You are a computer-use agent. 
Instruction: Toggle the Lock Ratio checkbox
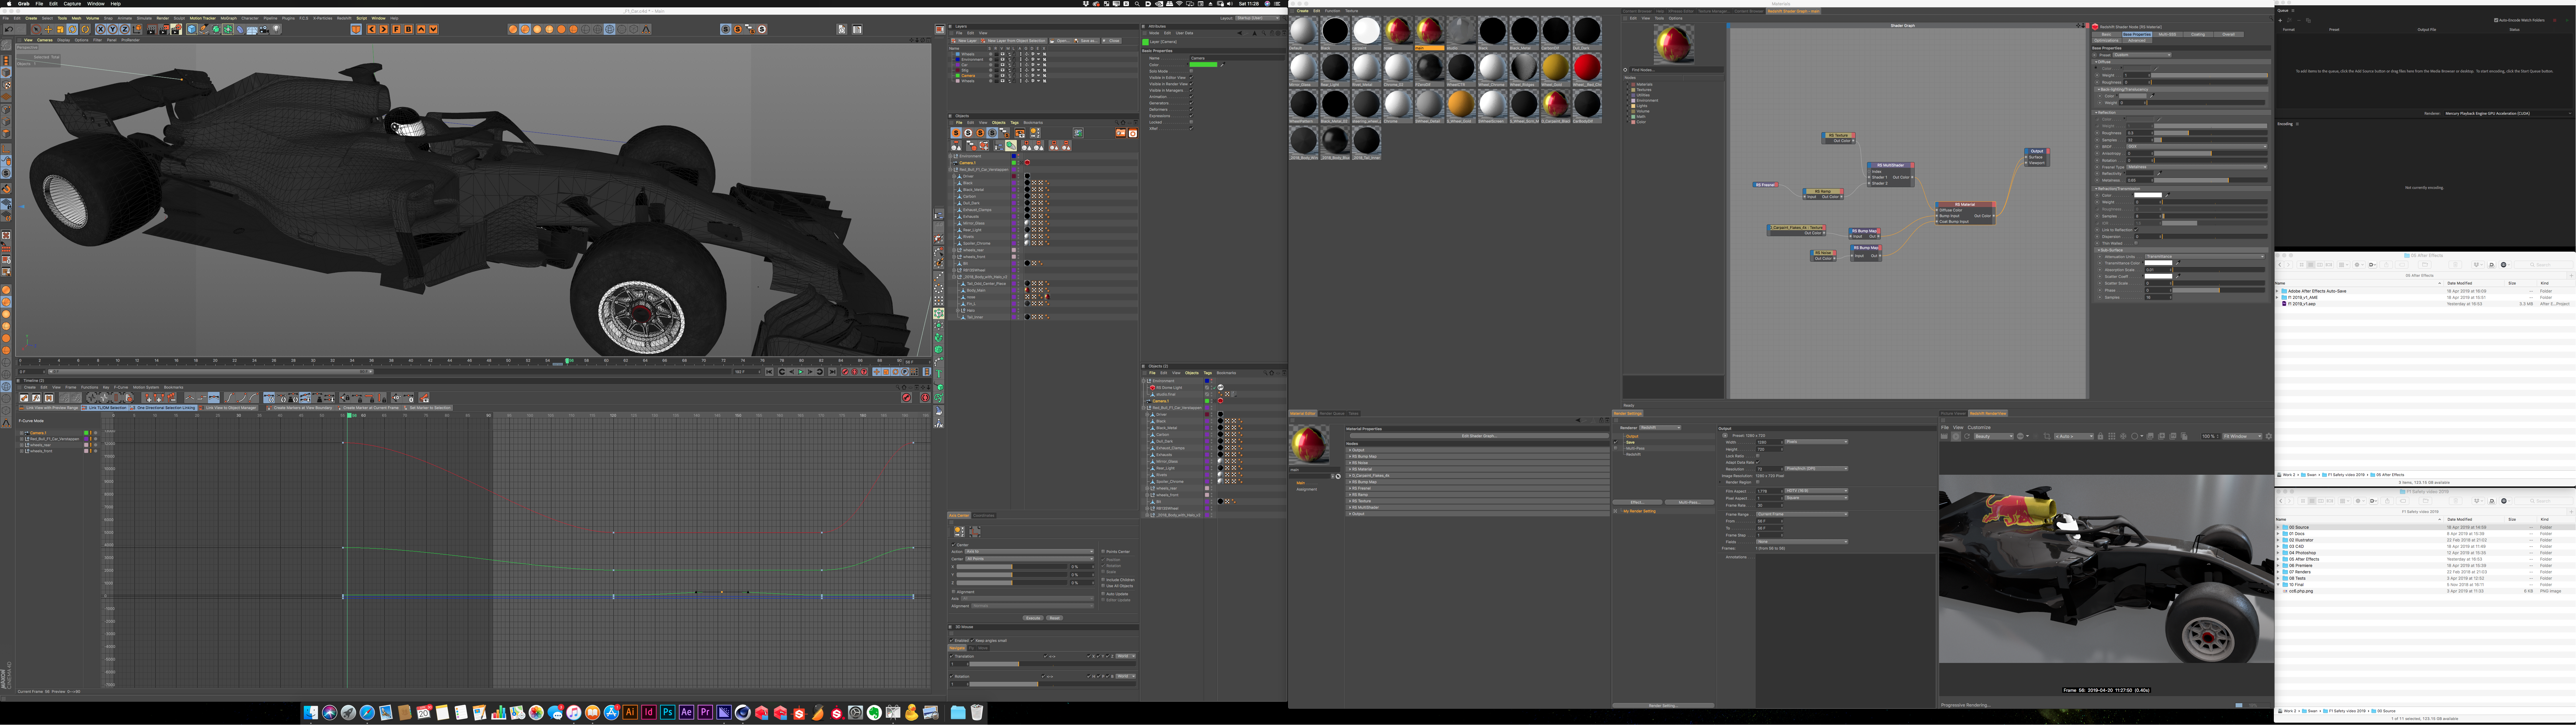click(x=1758, y=456)
